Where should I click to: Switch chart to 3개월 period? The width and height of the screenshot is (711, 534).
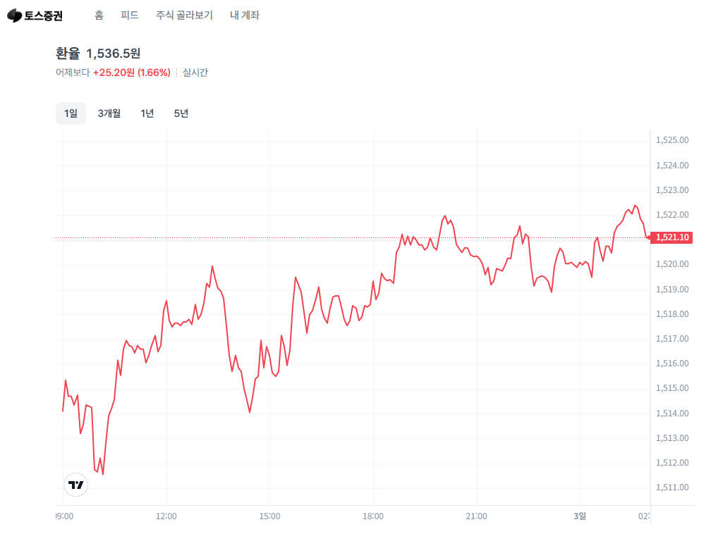109,113
